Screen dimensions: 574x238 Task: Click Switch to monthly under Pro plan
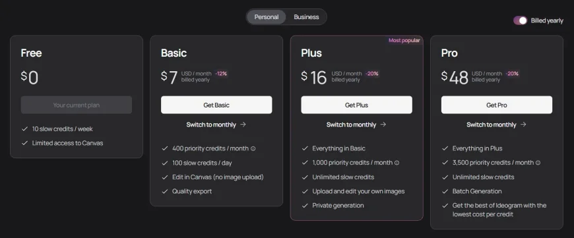[492, 125]
